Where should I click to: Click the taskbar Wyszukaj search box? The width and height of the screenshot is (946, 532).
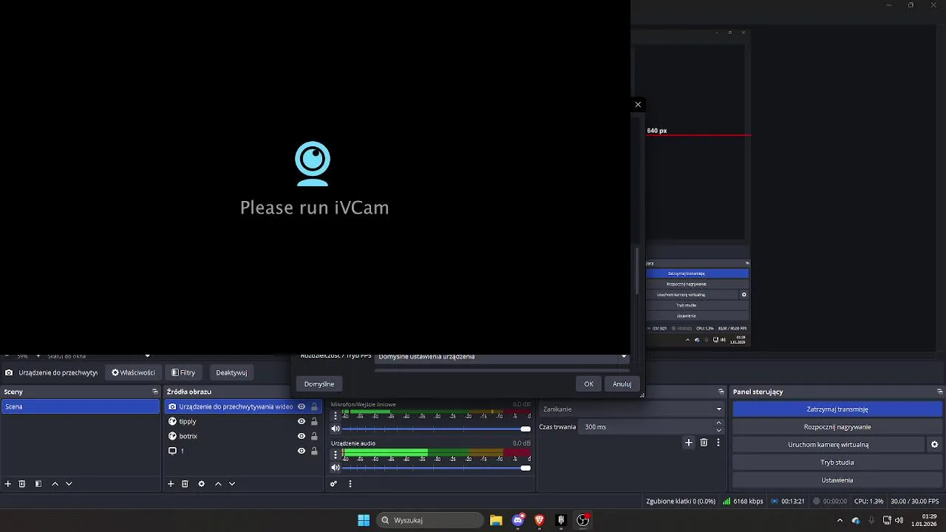point(430,520)
